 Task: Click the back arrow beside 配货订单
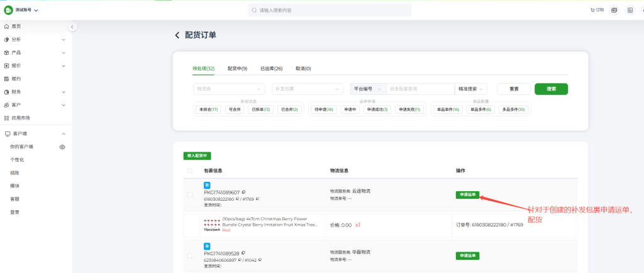(x=177, y=35)
